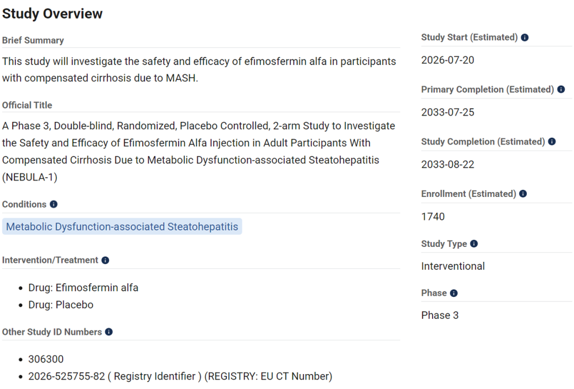The height and width of the screenshot is (389, 574).
Task: Open the Study Type info icon
Action: (474, 244)
